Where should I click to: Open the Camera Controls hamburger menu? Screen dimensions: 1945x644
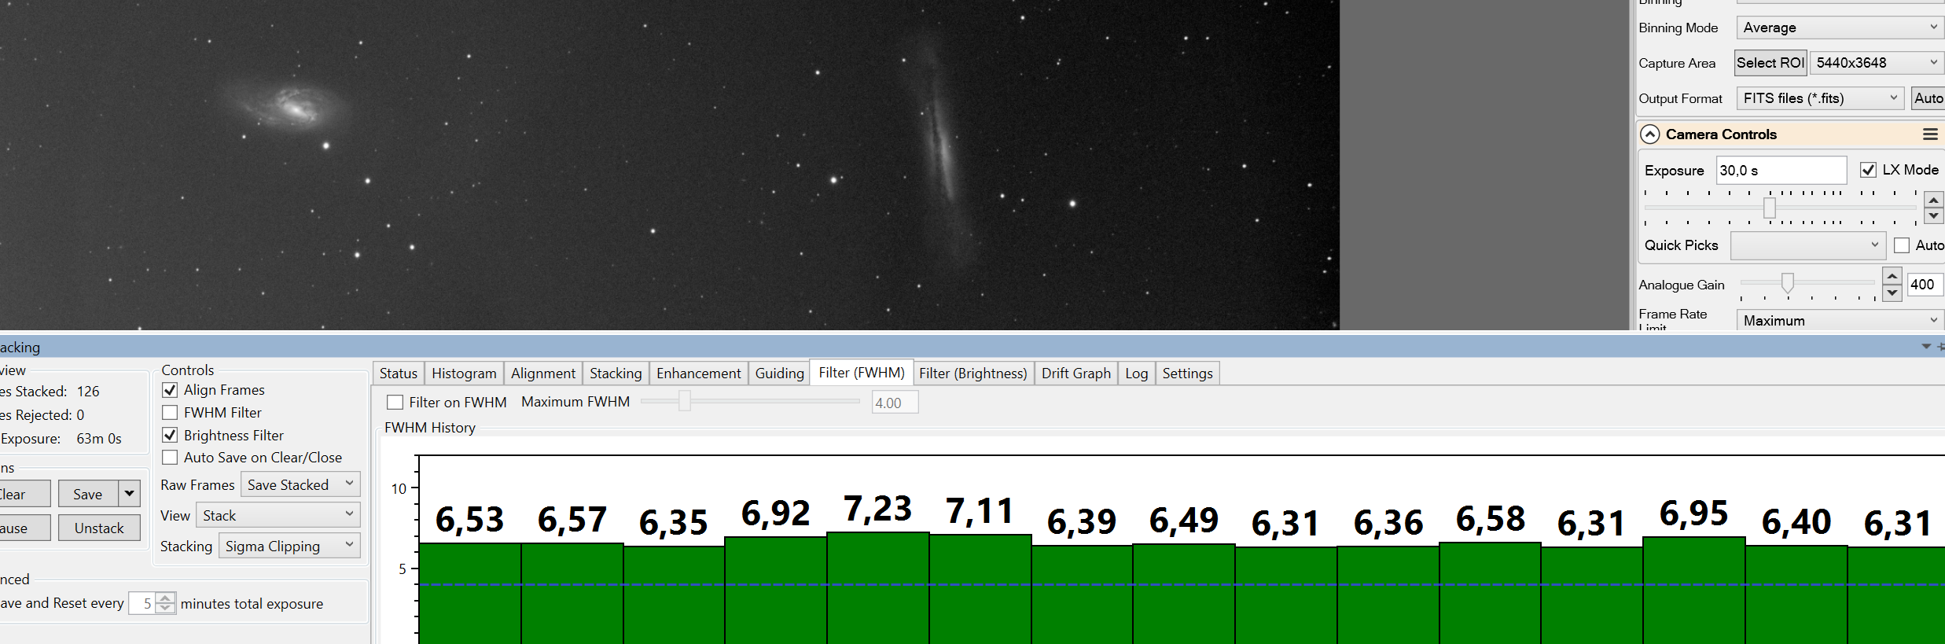pyautogui.click(x=1930, y=134)
